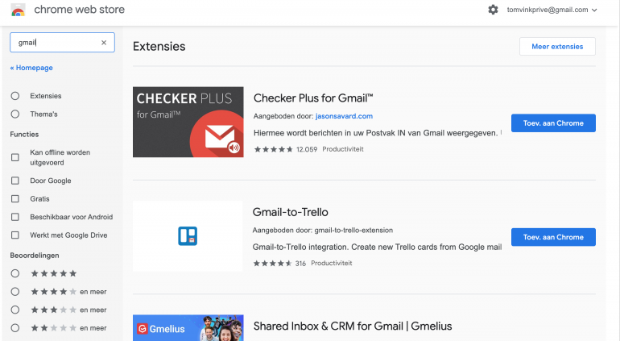Enable Werkt met Google Drive filter
This screenshot has height=341, width=620.
click(x=15, y=235)
